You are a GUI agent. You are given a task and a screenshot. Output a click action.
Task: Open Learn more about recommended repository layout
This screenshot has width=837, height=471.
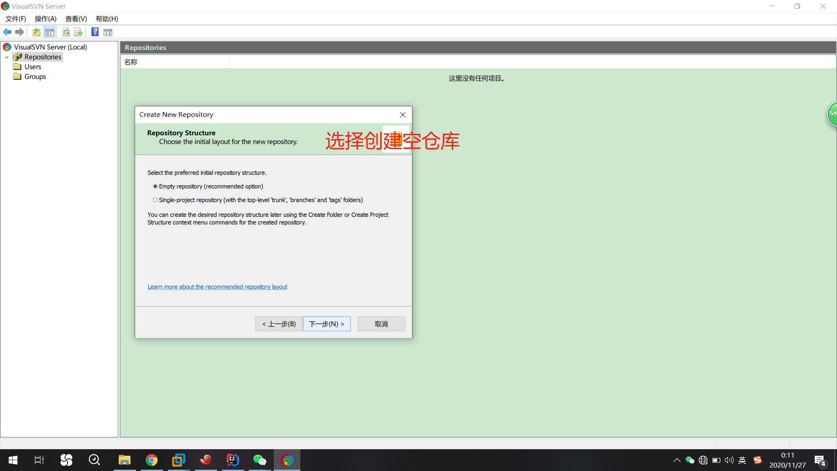point(217,287)
